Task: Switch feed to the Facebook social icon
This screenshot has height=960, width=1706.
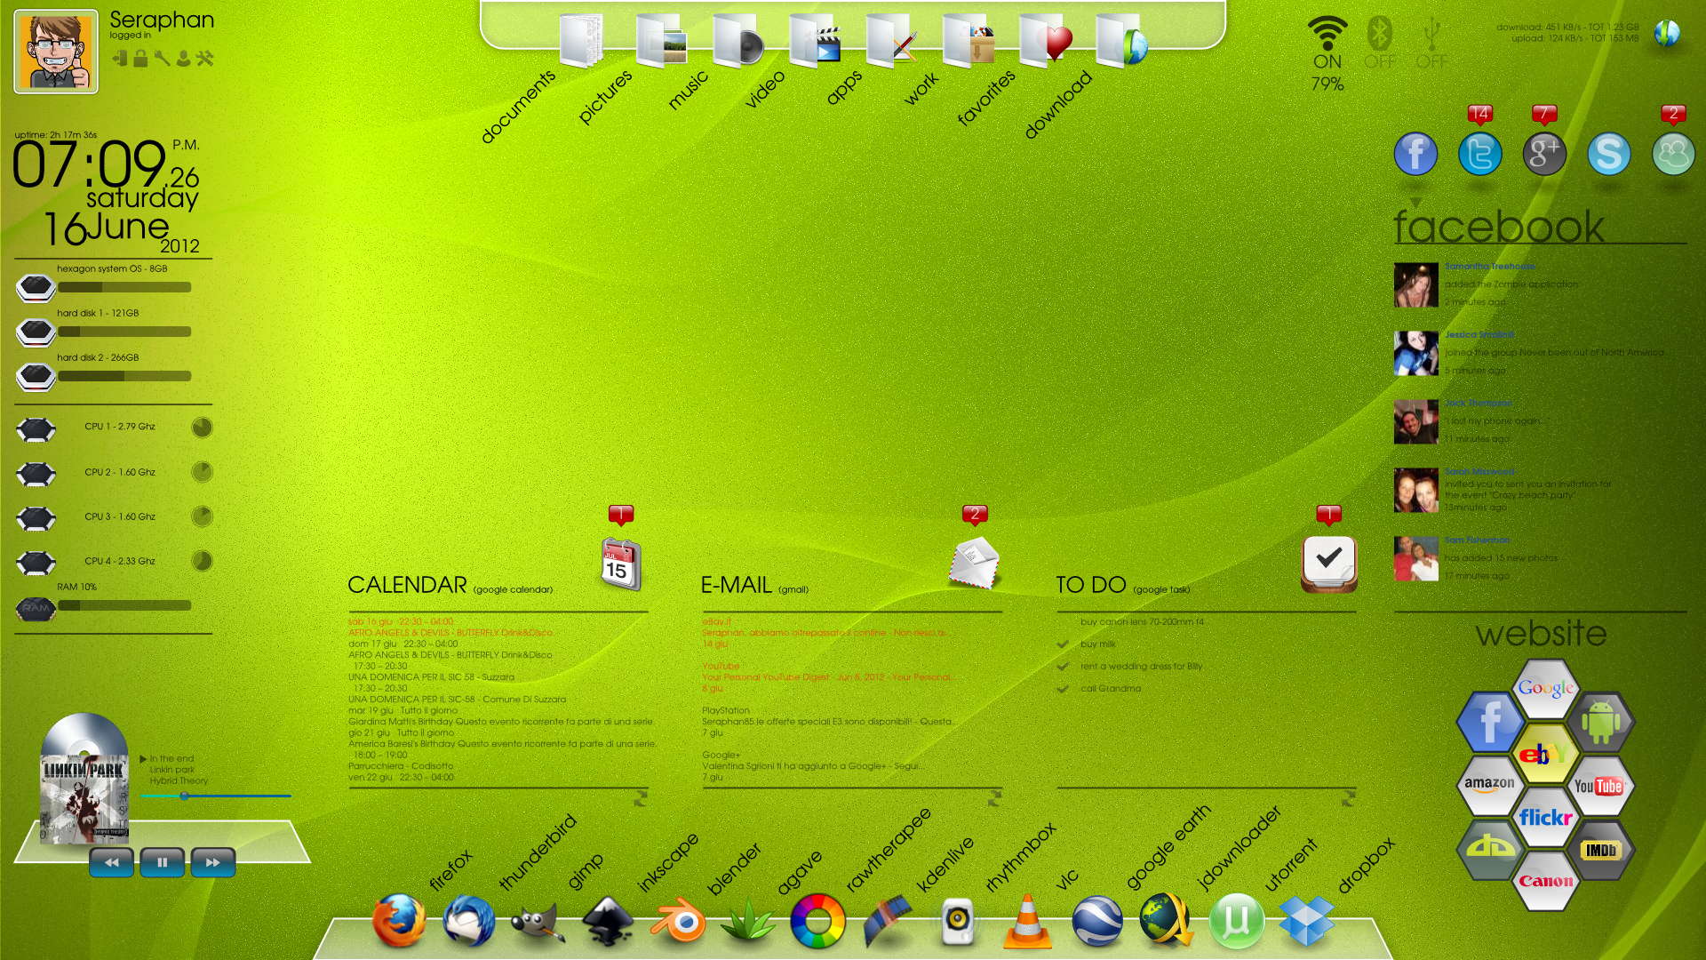Action: pyautogui.click(x=1415, y=154)
